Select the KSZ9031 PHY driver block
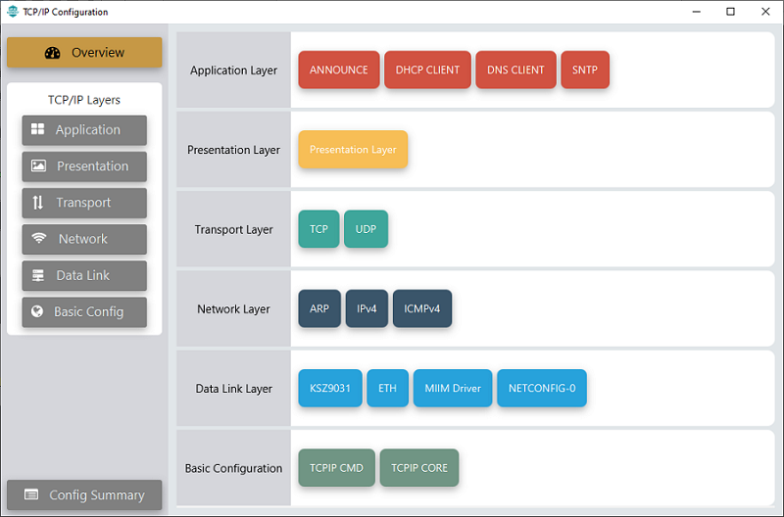The width and height of the screenshot is (784, 517). 330,388
